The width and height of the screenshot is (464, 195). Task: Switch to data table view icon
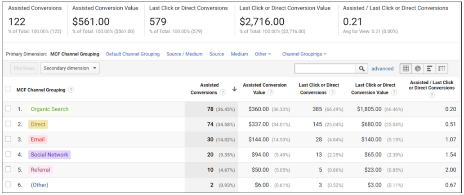click(x=406, y=69)
